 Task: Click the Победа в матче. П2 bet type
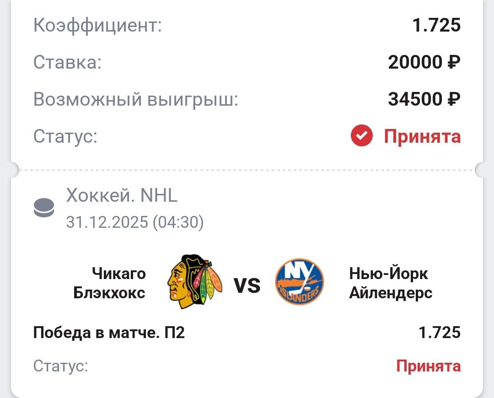pos(109,333)
